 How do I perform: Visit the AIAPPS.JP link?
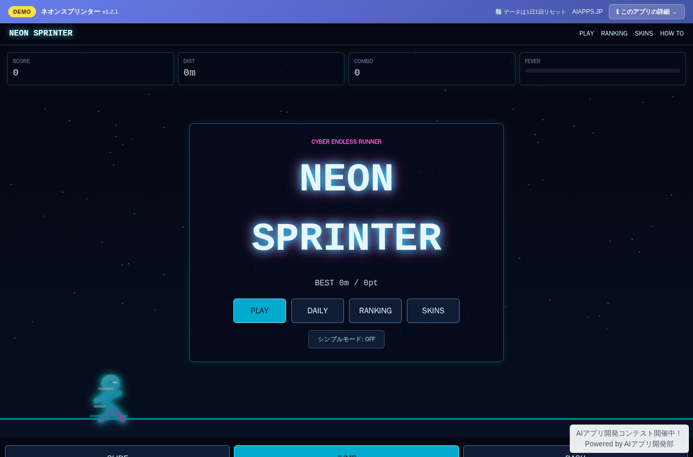pos(587,12)
